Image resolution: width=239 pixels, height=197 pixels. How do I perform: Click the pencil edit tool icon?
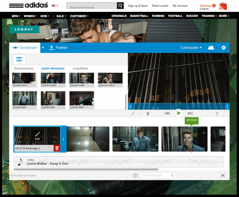coord(133,114)
